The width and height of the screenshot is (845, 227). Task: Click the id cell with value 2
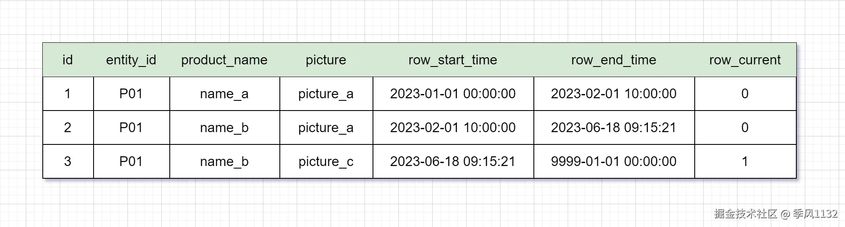68,127
